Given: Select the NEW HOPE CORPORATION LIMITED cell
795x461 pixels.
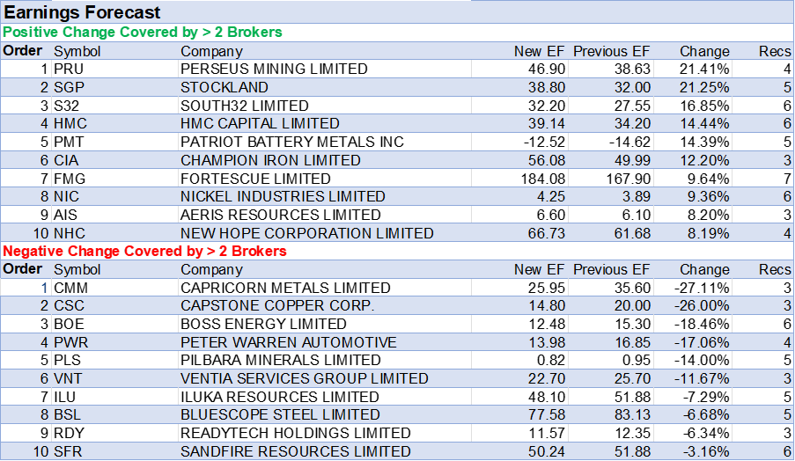Looking at the screenshot, I should click(x=306, y=233).
